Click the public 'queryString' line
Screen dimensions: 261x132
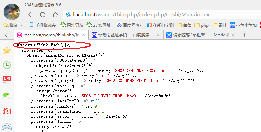[122, 71]
